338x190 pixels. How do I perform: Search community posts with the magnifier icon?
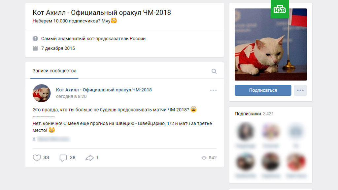(214, 71)
